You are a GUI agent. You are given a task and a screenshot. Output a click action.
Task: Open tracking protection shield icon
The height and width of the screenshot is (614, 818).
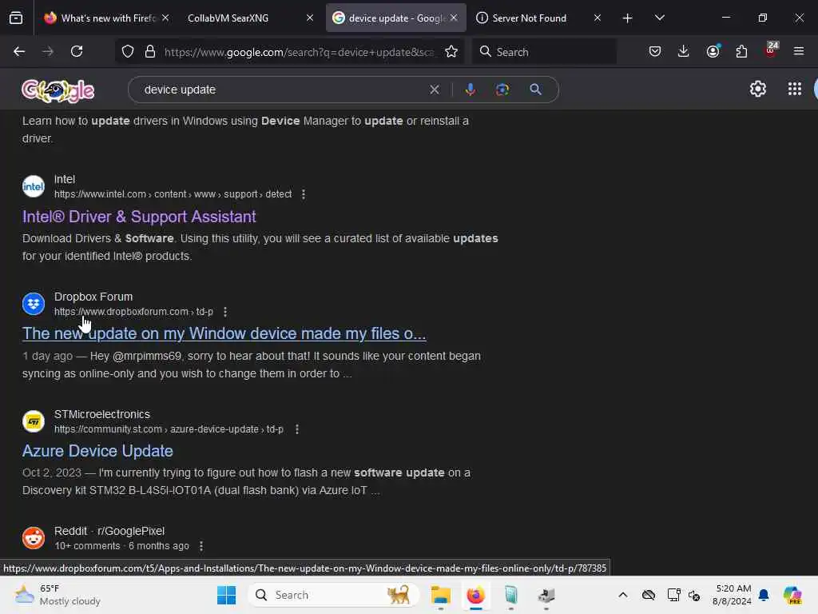coord(128,52)
